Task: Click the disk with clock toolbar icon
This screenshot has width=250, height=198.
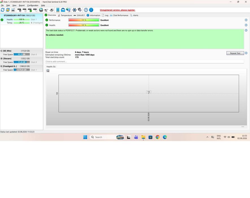Action: pyautogui.click(x=25, y=10)
